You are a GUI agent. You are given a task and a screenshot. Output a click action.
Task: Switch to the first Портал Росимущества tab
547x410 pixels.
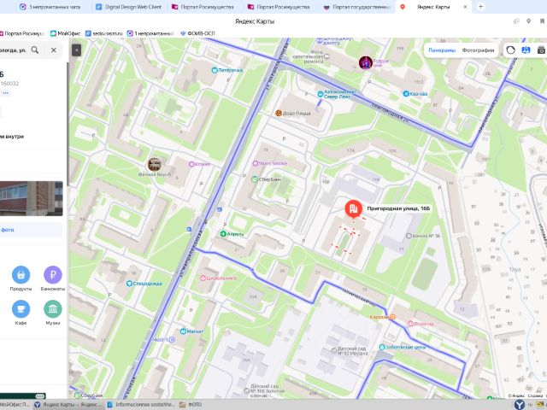click(203, 7)
